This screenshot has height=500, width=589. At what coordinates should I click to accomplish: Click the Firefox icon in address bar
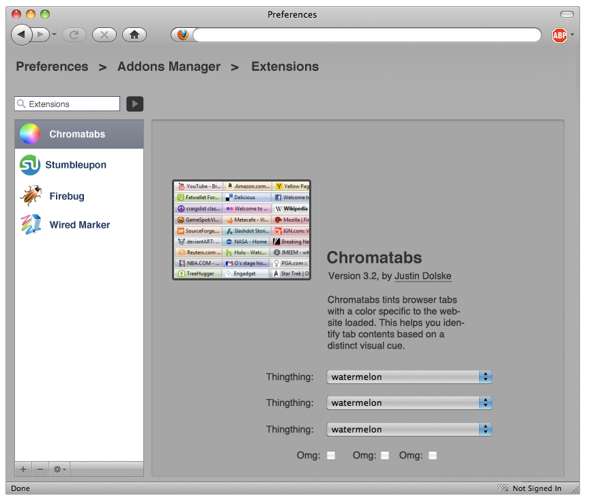click(x=183, y=35)
